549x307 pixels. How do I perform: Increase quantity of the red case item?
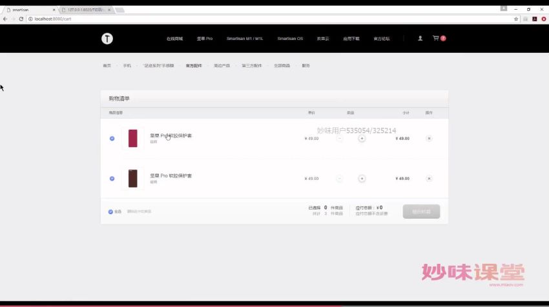tap(362, 139)
